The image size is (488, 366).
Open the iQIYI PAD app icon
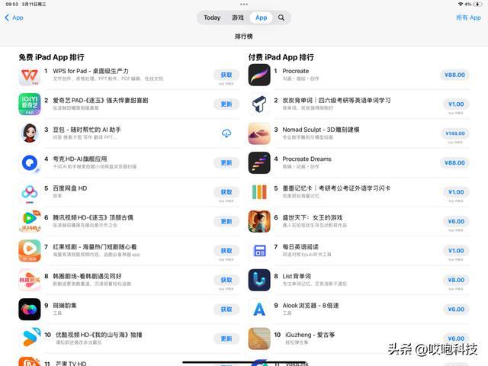point(30,104)
